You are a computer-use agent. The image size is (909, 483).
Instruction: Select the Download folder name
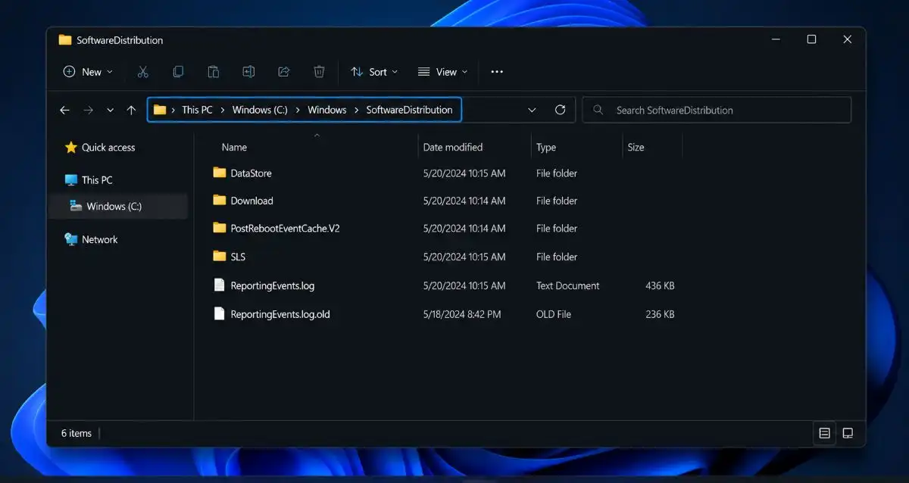[x=251, y=201]
